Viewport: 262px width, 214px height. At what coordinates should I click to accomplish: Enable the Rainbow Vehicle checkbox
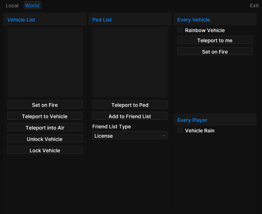(180, 30)
